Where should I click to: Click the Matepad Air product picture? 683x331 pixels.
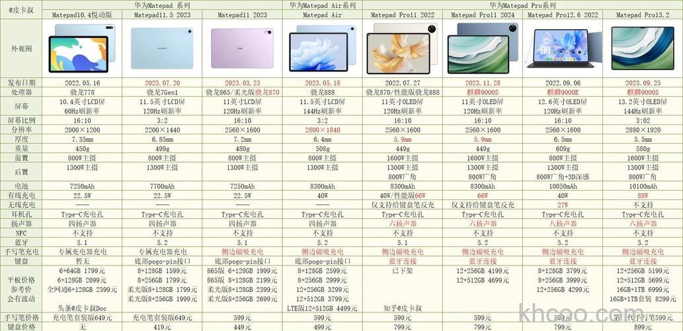point(323,48)
